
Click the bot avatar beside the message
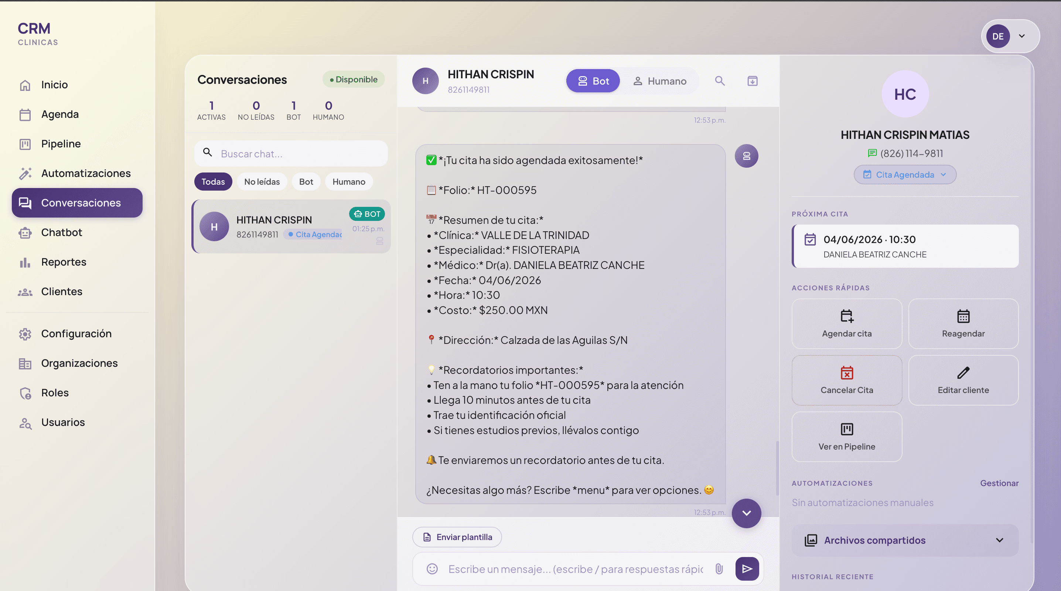(747, 156)
